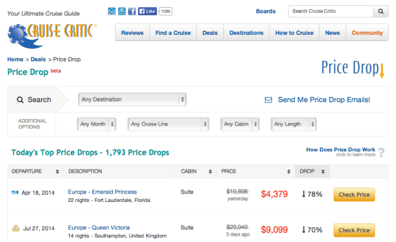396x242 pixels.
Task: Click the email share icon in header
Action: coord(112,12)
